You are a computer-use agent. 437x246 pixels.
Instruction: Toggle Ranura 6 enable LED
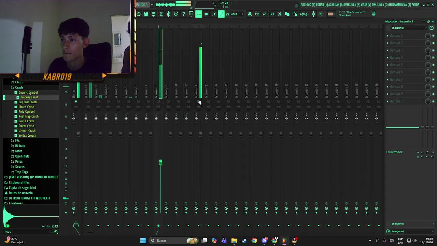tap(433, 72)
